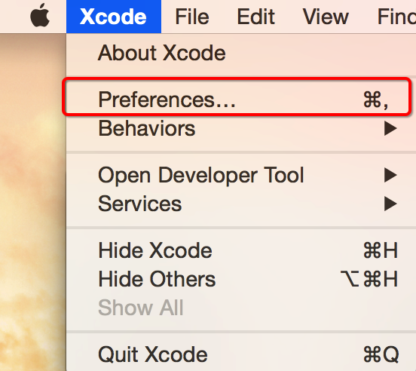
Task: Choose Hide Others
Action: point(157,279)
